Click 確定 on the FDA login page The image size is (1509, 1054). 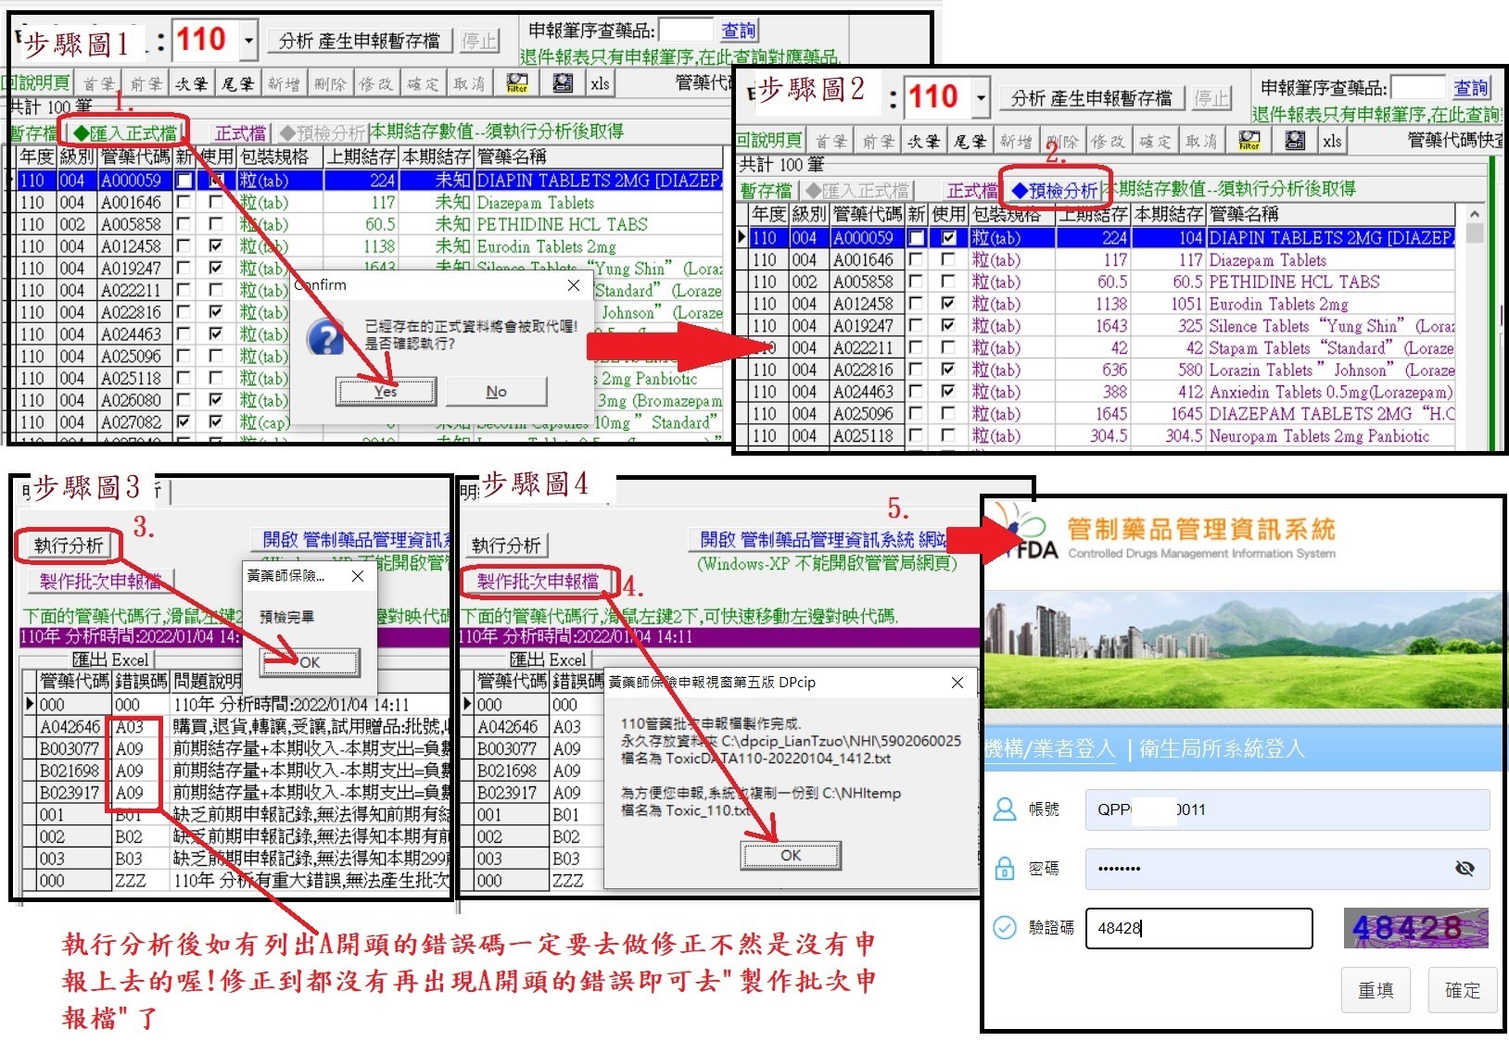point(1463,990)
